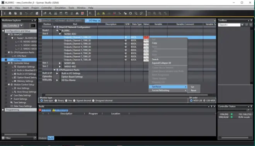Switch to the Output tab at the bottom

point(42,138)
